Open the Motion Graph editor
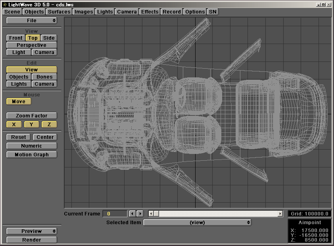 (x=32, y=155)
